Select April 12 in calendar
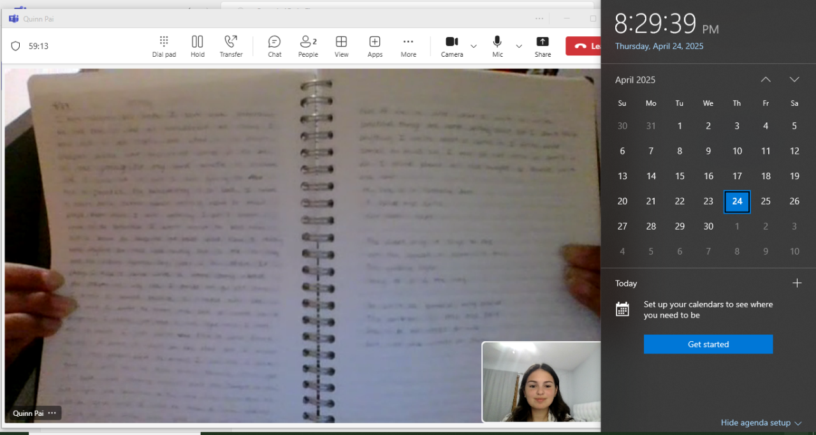This screenshot has height=435, width=816. 794,151
